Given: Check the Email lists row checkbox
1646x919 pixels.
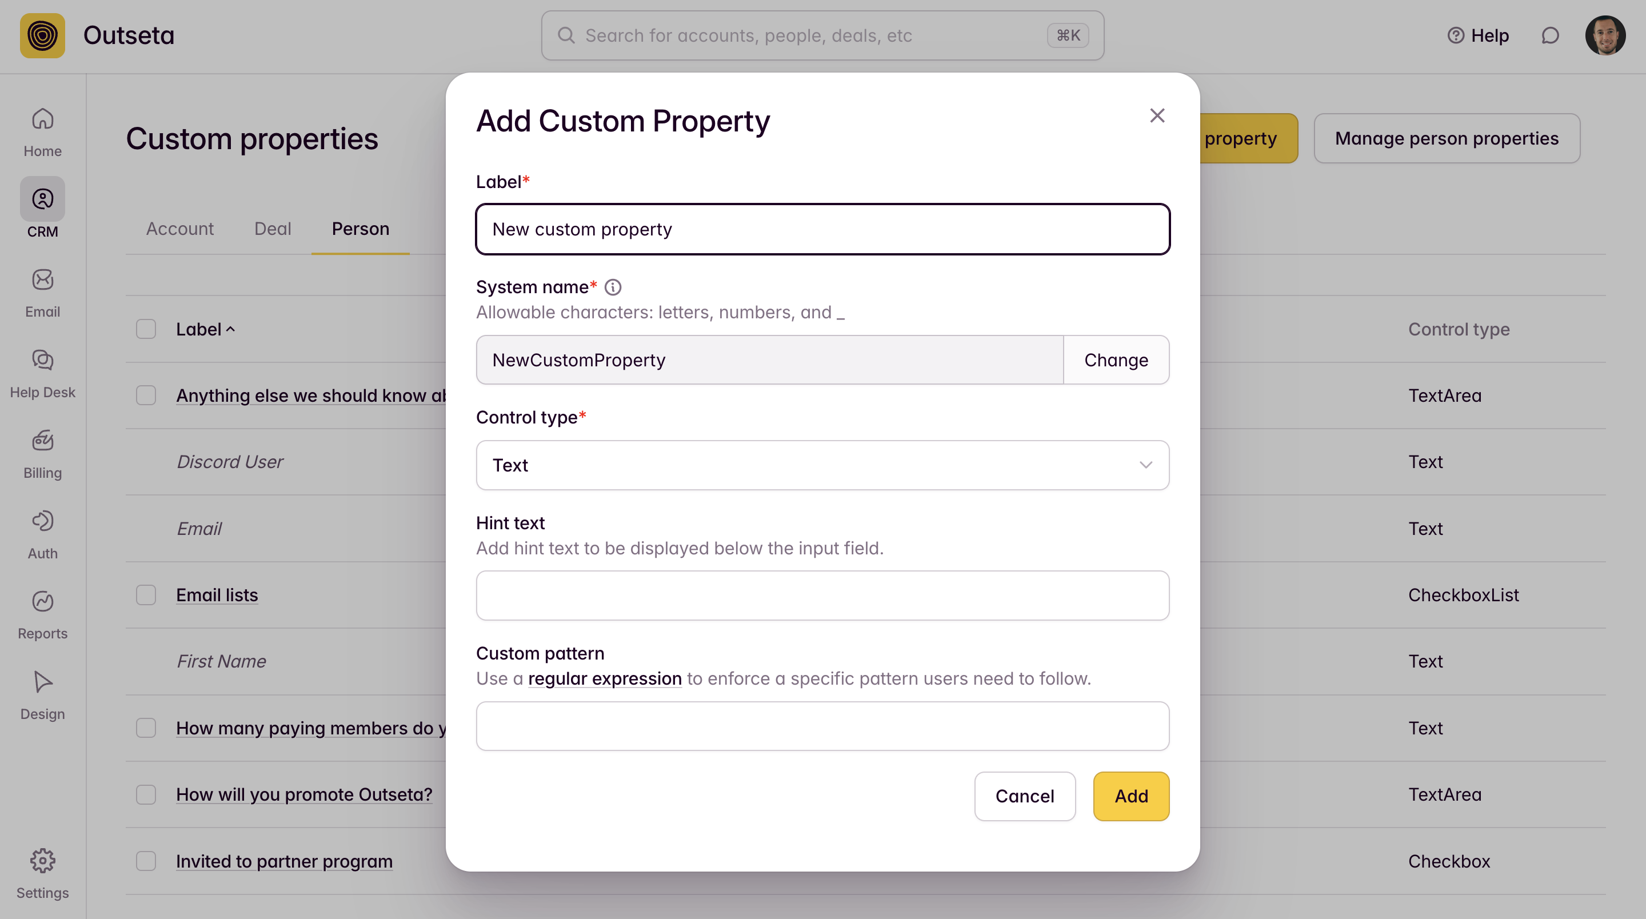Looking at the screenshot, I should [x=146, y=595].
